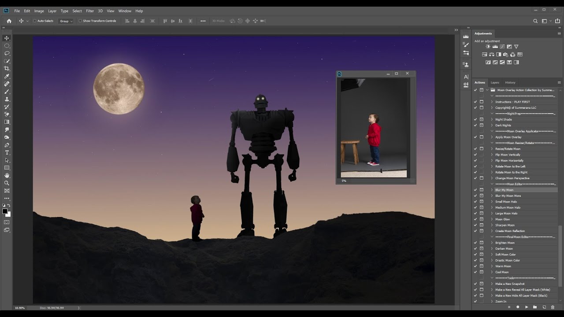Screen dimensions: 564x317
Task: Open the Filter menu
Action: tap(90, 11)
